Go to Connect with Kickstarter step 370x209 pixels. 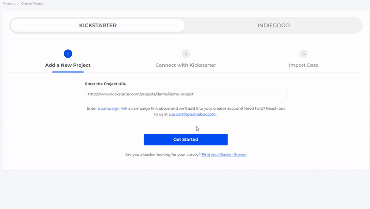pyautogui.click(x=185, y=65)
